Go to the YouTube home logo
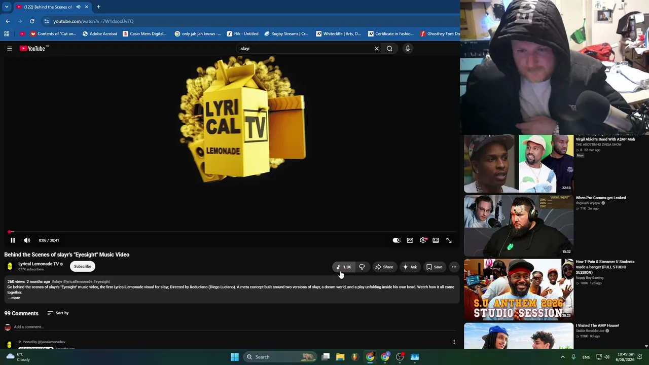Screen dimensions: 649x365 (32, 49)
